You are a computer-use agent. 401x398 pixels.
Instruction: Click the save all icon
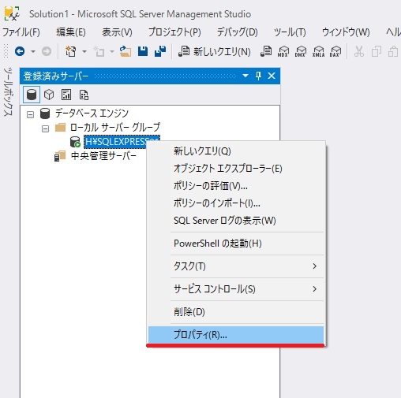pyautogui.click(x=160, y=51)
